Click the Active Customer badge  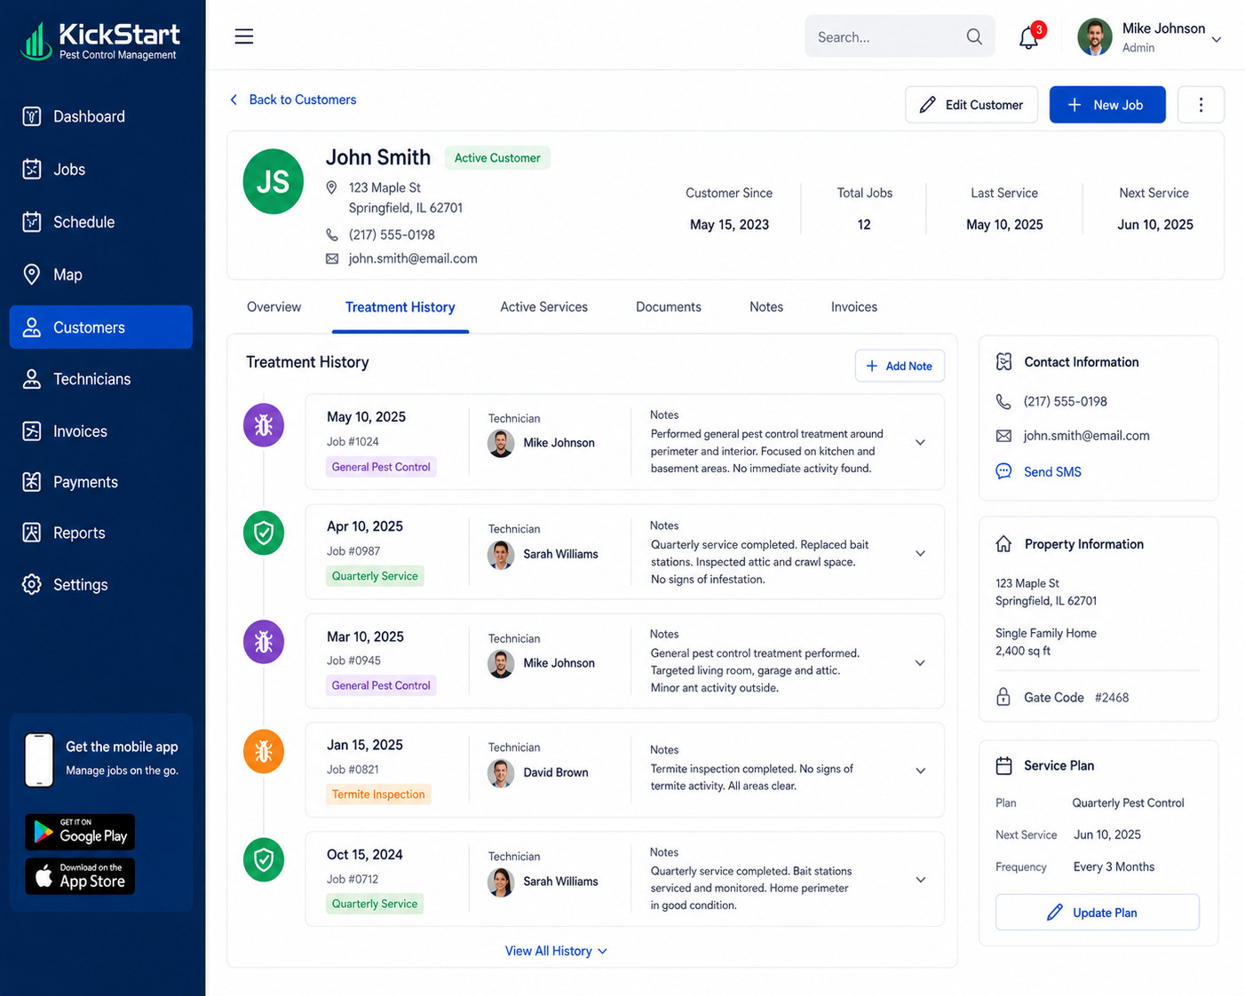(497, 158)
